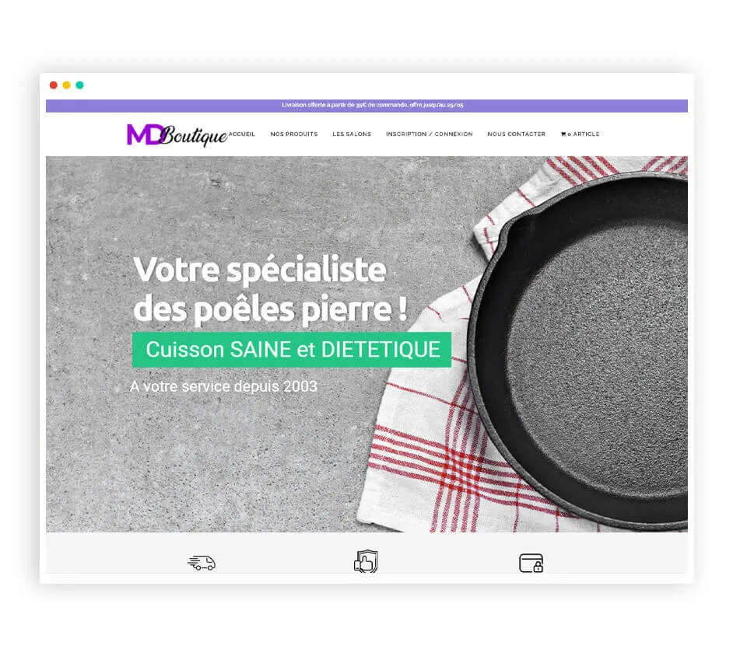
Task: Click the purple free-delivery announcement banner
Action: pyautogui.click(x=366, y=106)
